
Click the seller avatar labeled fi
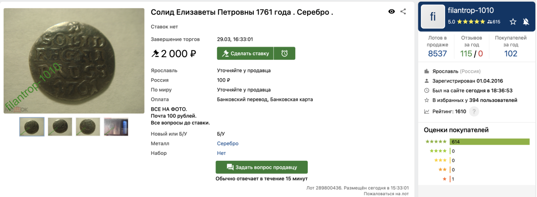pyautogui.click(x=433, y=17)
